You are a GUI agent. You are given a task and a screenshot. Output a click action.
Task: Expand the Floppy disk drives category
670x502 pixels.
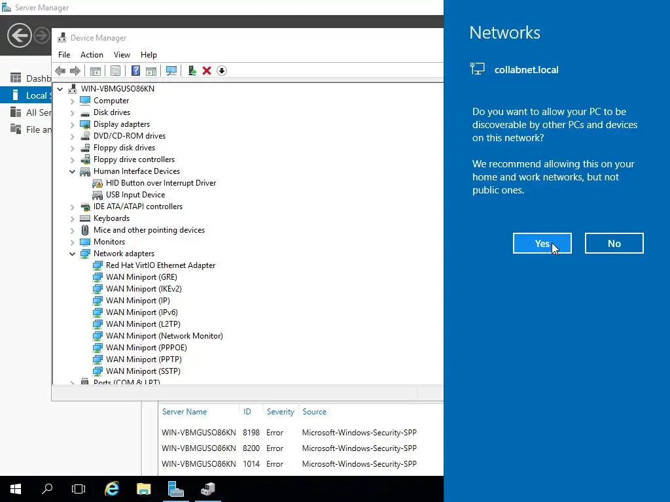pos(72,148)
